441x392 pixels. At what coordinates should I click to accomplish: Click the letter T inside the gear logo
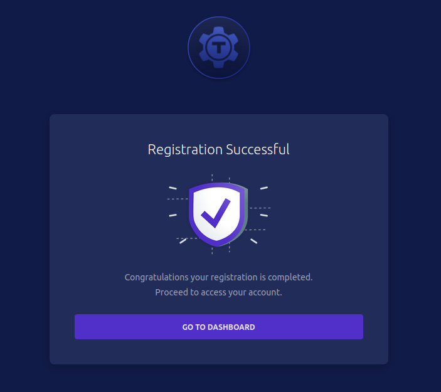click(219, 48)
